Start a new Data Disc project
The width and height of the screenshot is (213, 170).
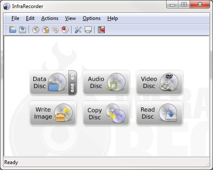[49, 82]
